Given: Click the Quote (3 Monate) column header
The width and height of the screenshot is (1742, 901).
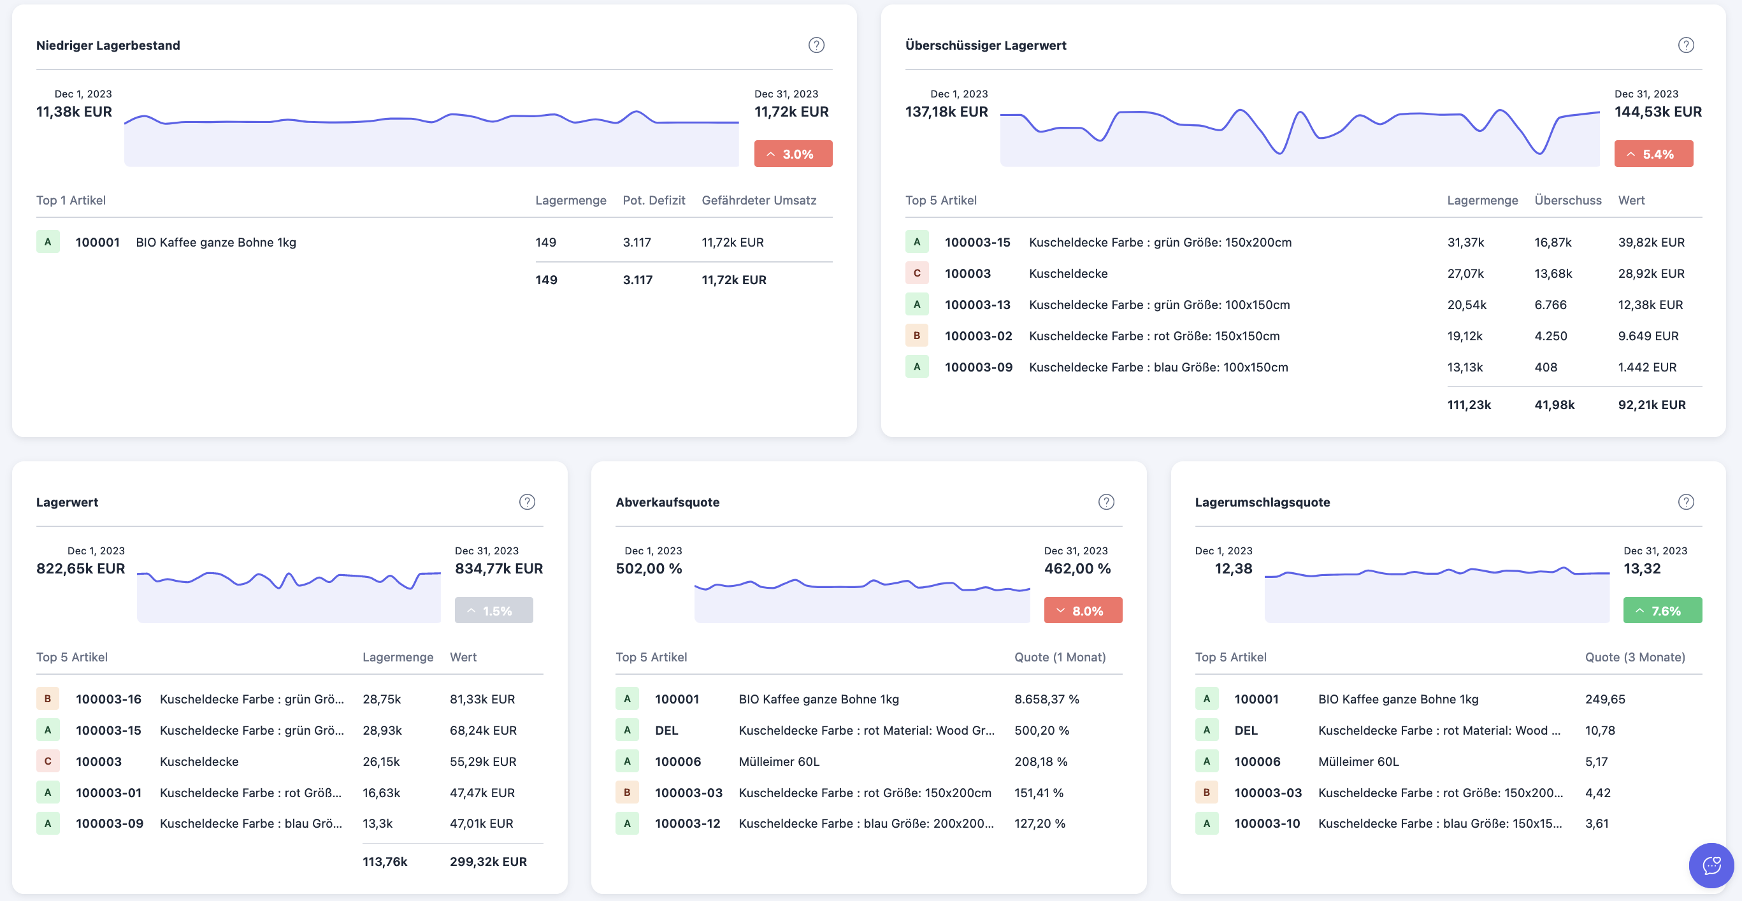Looking at the screenshot, I should (x=1634, y=657).
